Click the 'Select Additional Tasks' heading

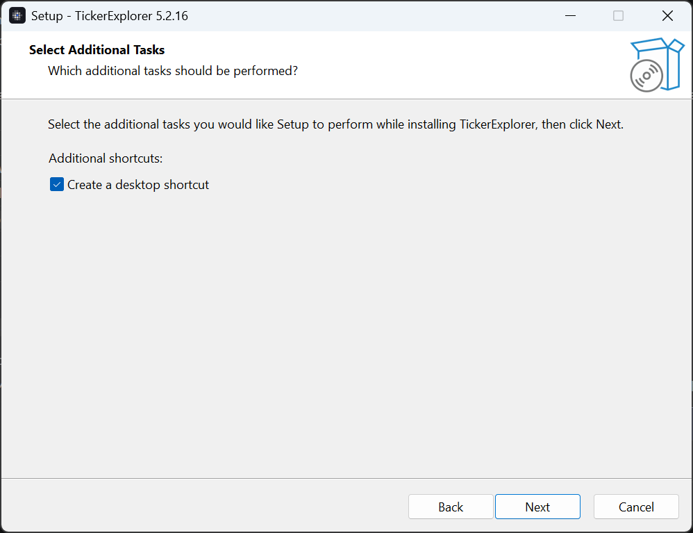[x=97, y=50]
